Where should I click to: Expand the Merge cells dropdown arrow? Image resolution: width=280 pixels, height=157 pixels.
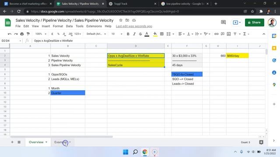click(173, 34)
